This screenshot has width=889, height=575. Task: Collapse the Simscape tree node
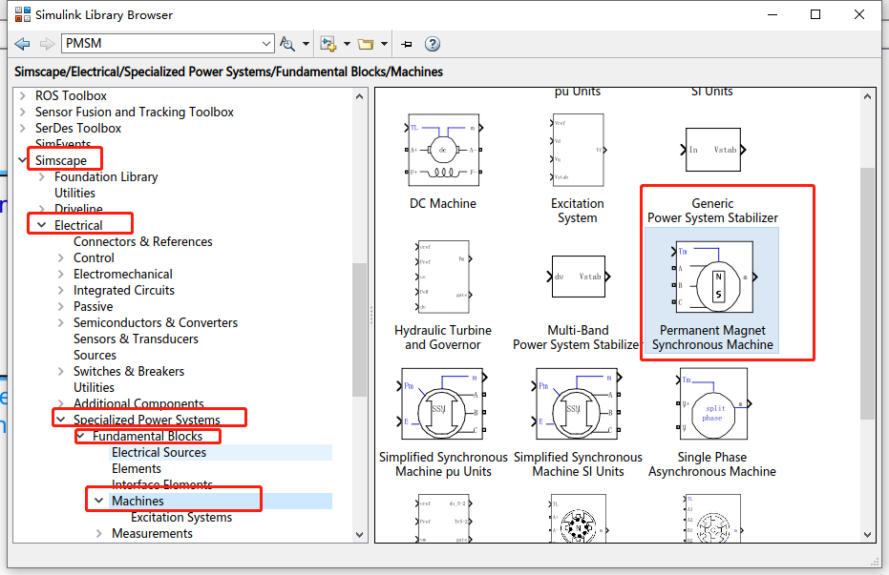(23, 161)
